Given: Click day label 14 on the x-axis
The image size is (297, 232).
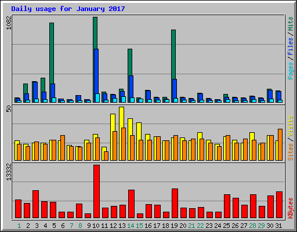Looking at the screenshot, I should [x=131, y=226].
